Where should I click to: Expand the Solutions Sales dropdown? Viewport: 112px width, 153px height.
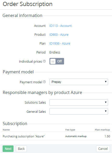click(x=79, y=102)
